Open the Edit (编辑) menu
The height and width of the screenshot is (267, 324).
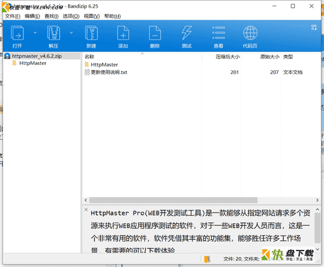point(32,16)
